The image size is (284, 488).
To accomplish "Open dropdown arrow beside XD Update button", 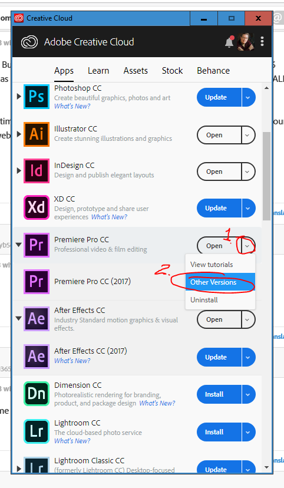I will tap(248, 208).
